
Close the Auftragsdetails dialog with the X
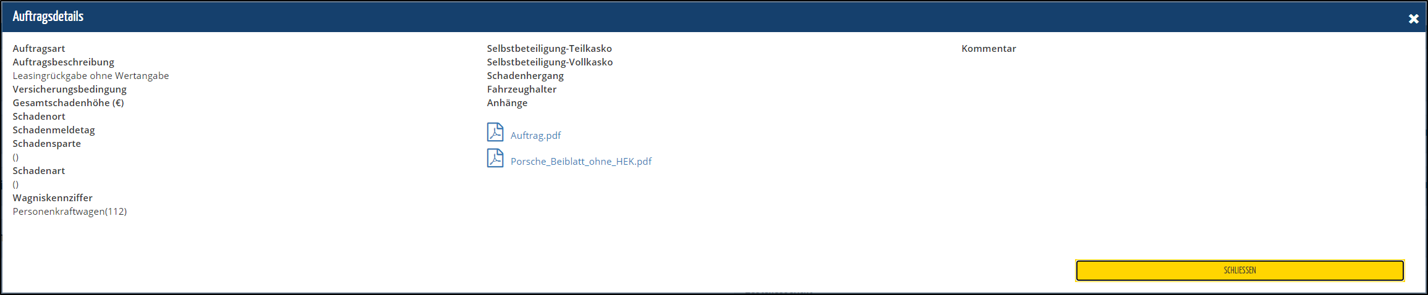pyautogui.click(x=1413, y=19)
